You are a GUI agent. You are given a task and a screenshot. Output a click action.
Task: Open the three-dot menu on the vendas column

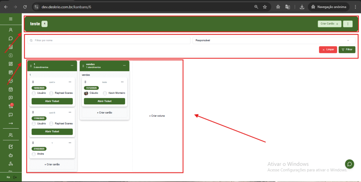coord(124,65)
